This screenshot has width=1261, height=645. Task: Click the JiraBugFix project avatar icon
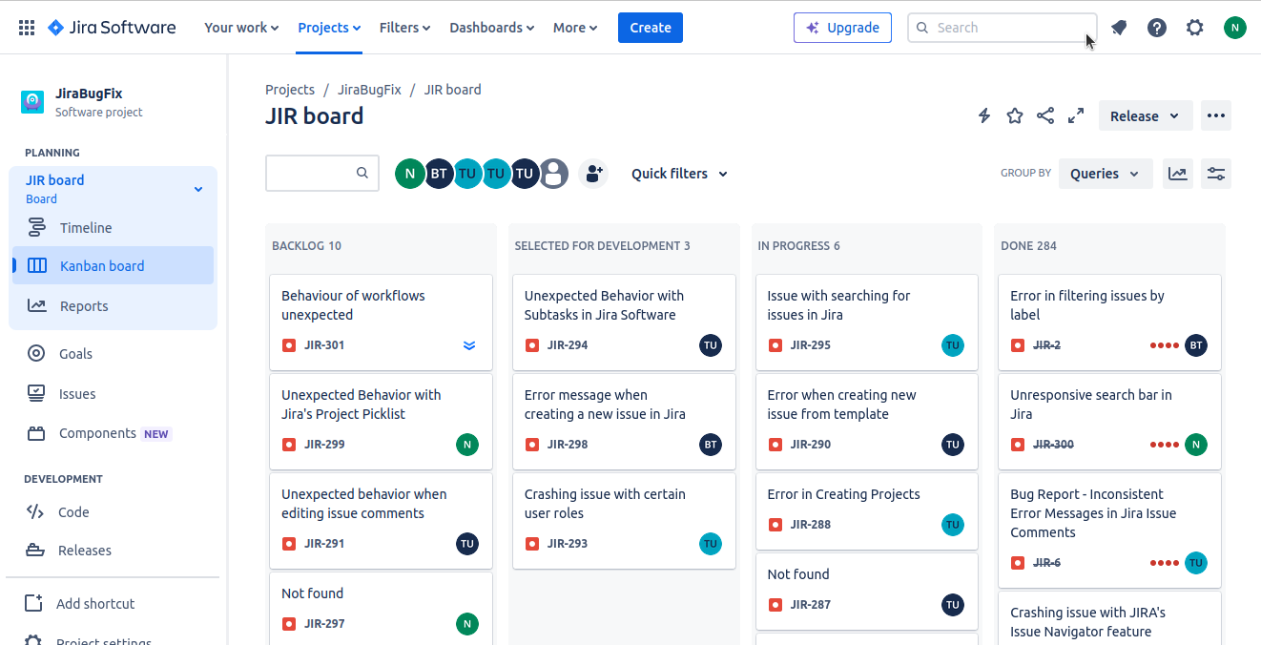click(32, 102)
